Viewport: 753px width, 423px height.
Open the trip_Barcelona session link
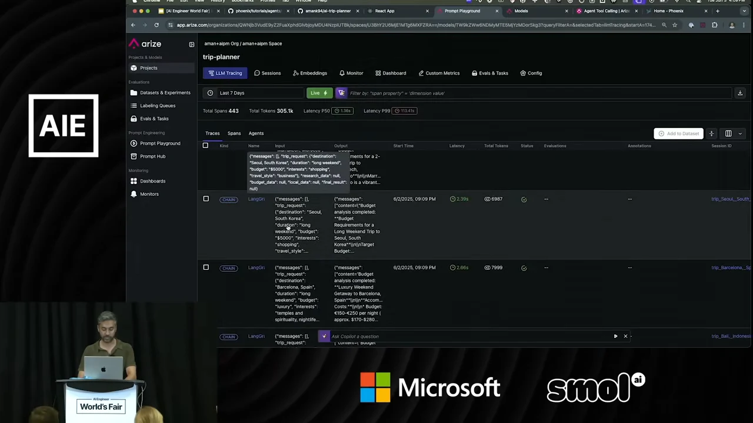[x=731, y=268]
